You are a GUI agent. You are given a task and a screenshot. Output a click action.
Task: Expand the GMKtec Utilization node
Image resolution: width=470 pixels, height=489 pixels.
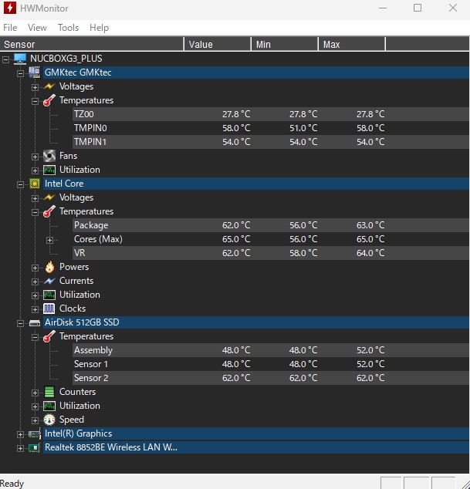[35, 170]
